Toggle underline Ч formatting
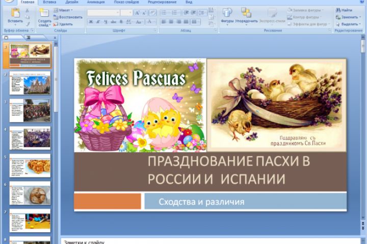The width and height of the screenshot is (367, 244). (106, 22)
